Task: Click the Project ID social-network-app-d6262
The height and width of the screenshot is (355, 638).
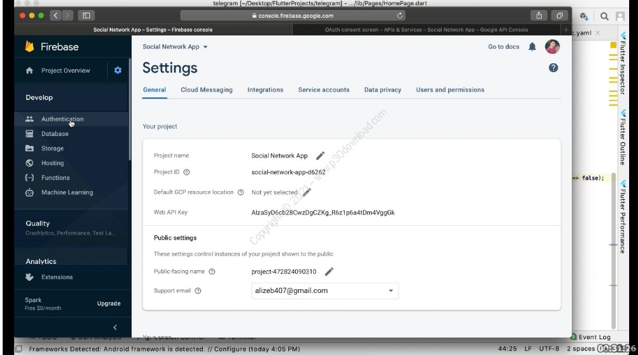Action: (288, 172)
